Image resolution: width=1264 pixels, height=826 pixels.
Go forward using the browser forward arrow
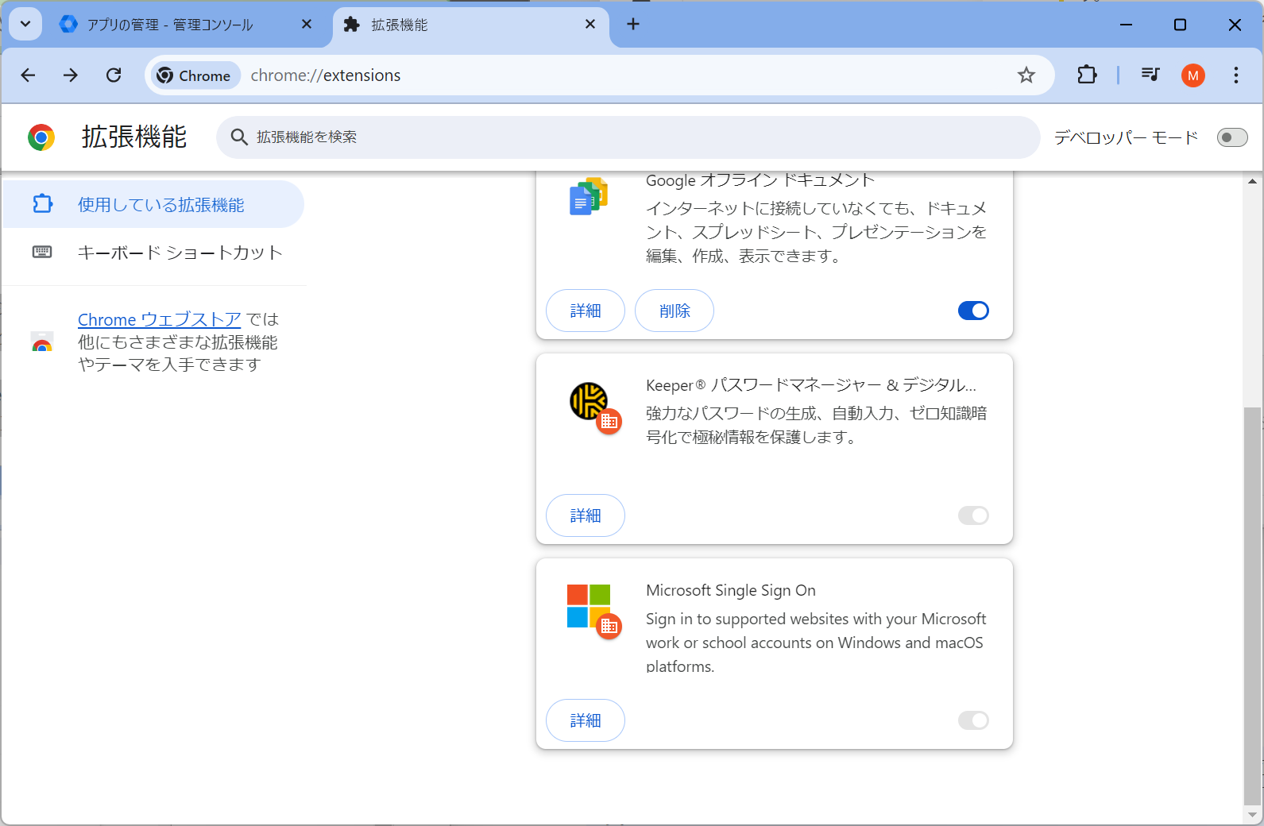pyautogui.click(x=71, y=75)
